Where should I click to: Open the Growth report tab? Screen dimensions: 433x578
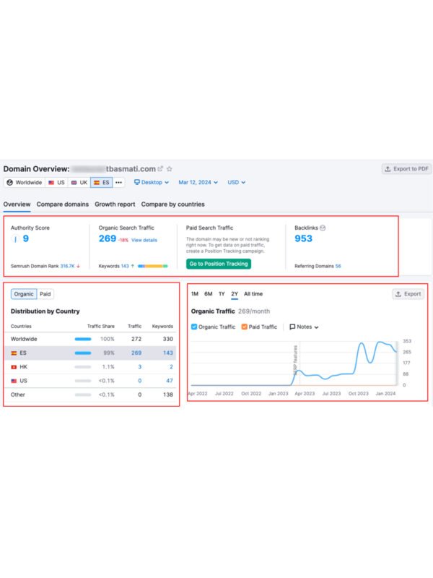(115, 204)
